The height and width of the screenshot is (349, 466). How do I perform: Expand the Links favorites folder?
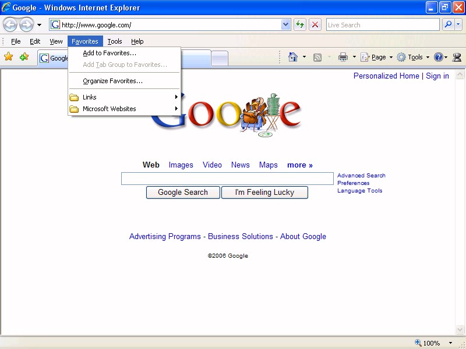[x=124, y=97]
